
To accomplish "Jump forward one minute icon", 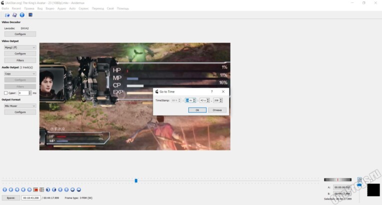I will (79, 189).
